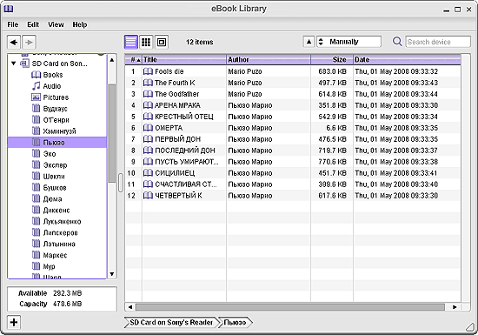Switch to thumbnail grid view
Image resolution: width=478 pixels, height=335 pixels.
[146, 42]
